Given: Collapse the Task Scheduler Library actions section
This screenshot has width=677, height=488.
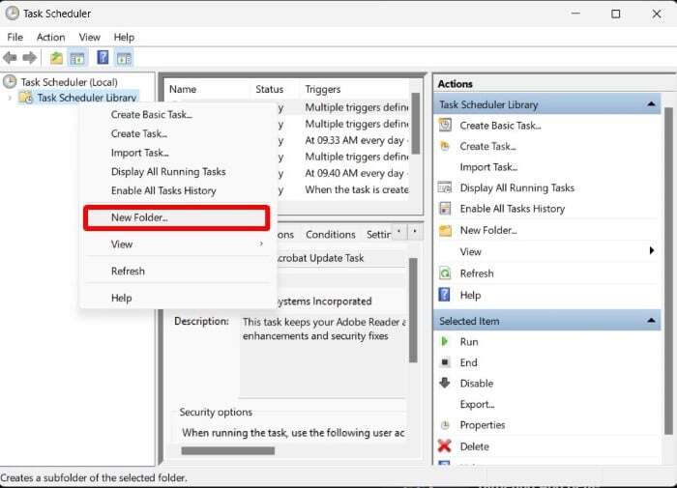Looking at the screenshot, I should [x=651, y=104].
